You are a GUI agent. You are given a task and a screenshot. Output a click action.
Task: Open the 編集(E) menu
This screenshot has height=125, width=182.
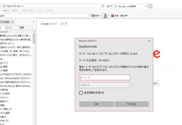(6, 11)
